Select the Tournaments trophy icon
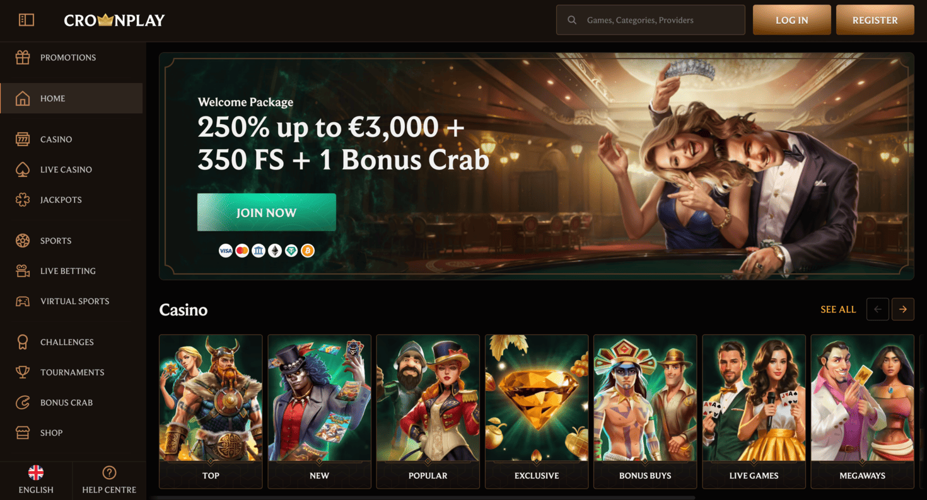 click(23, 372)
